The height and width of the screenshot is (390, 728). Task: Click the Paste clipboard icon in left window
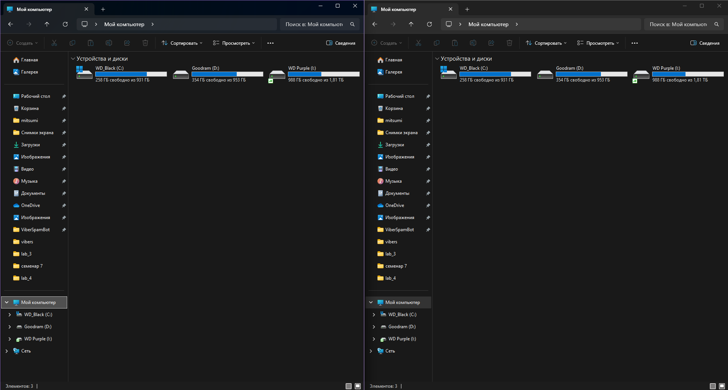(91, 43)
